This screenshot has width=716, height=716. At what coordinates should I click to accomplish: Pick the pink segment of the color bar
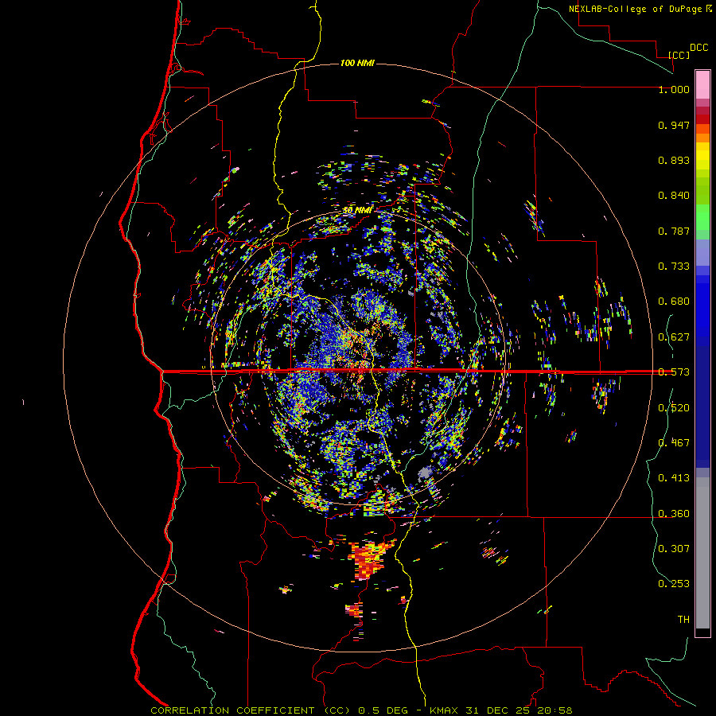[702, 85]
